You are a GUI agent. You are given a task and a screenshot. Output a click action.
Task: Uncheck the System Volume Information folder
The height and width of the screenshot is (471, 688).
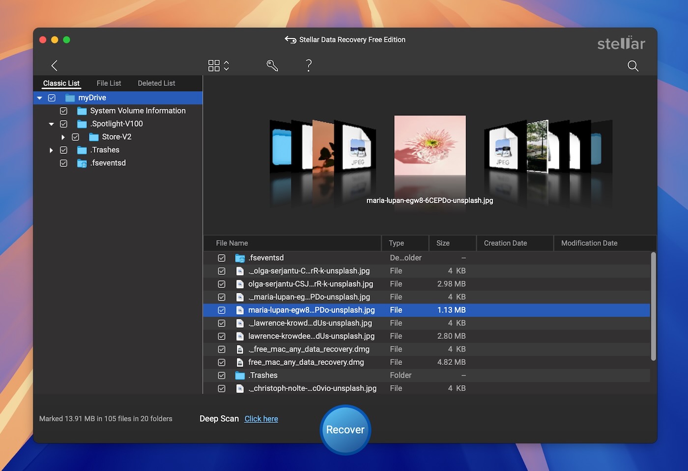tap(63, 111)
